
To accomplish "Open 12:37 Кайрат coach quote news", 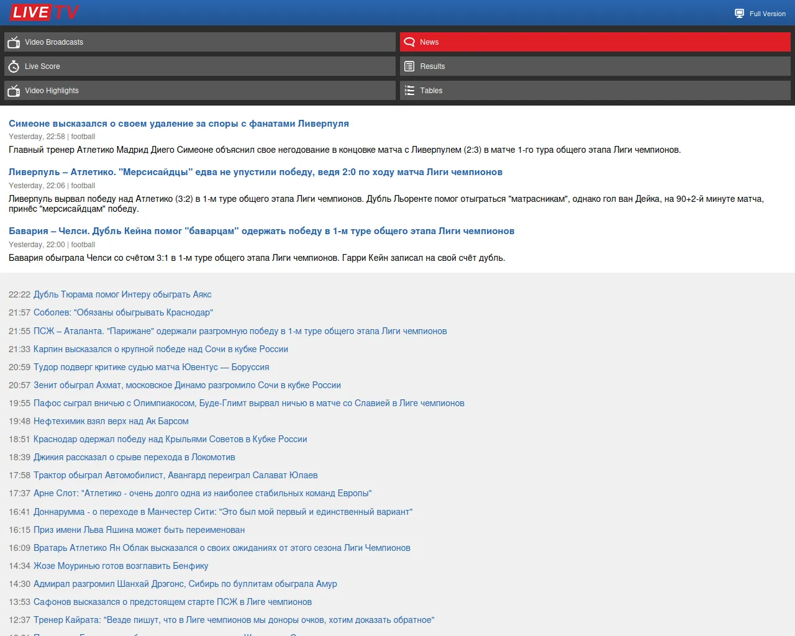I will 234,620.
